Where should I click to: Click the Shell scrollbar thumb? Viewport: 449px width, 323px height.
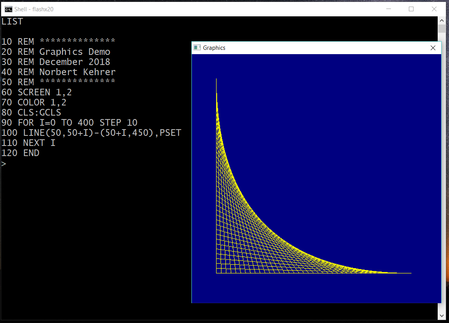[x=442, y=29]
